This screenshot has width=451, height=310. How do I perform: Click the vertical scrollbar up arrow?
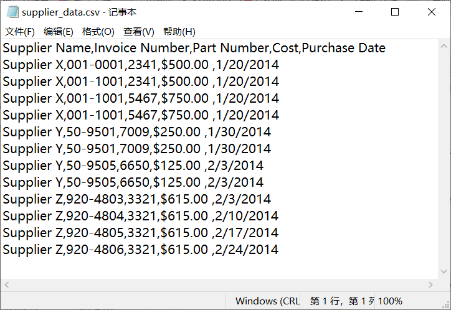444,46
